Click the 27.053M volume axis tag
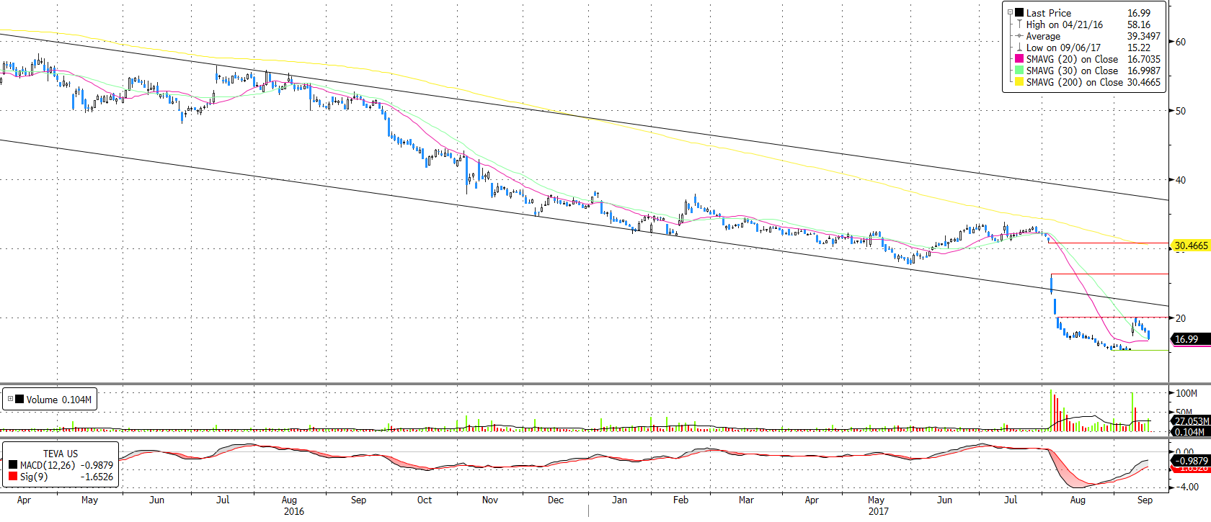This screenshot has width=1211, height=522. (x=1192, y=421)
